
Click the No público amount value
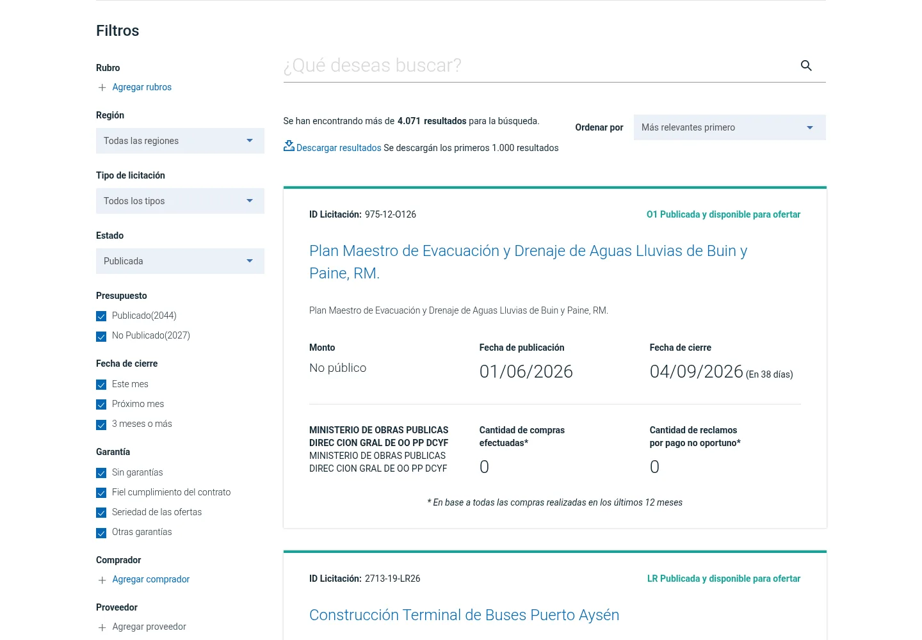[338, 368]
